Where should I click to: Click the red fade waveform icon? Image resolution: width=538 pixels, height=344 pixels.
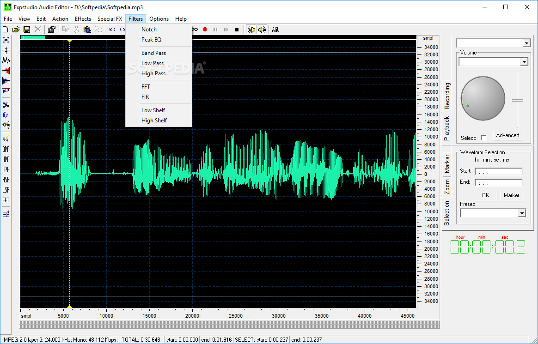pyautogui.click(x=6, y=71)
